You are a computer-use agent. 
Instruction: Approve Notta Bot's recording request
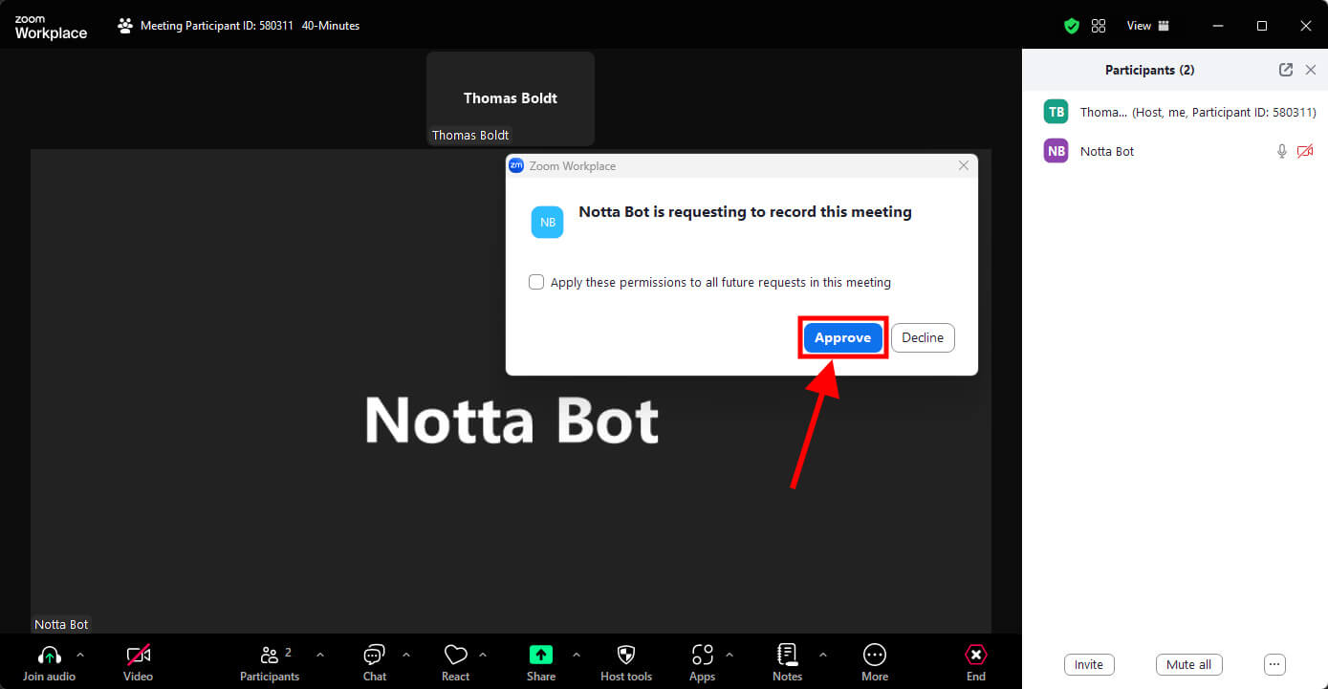click(842, 337)
